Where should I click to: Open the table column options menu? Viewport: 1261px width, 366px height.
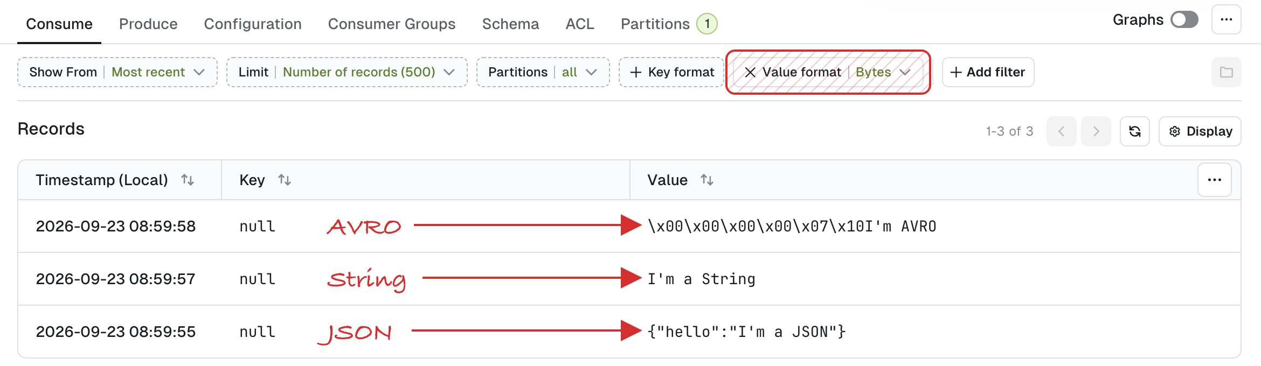point(1215,180)
